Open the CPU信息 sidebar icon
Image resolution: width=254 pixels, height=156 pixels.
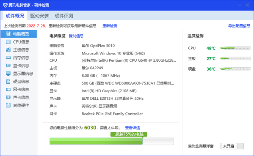click(x=8, y=42)
